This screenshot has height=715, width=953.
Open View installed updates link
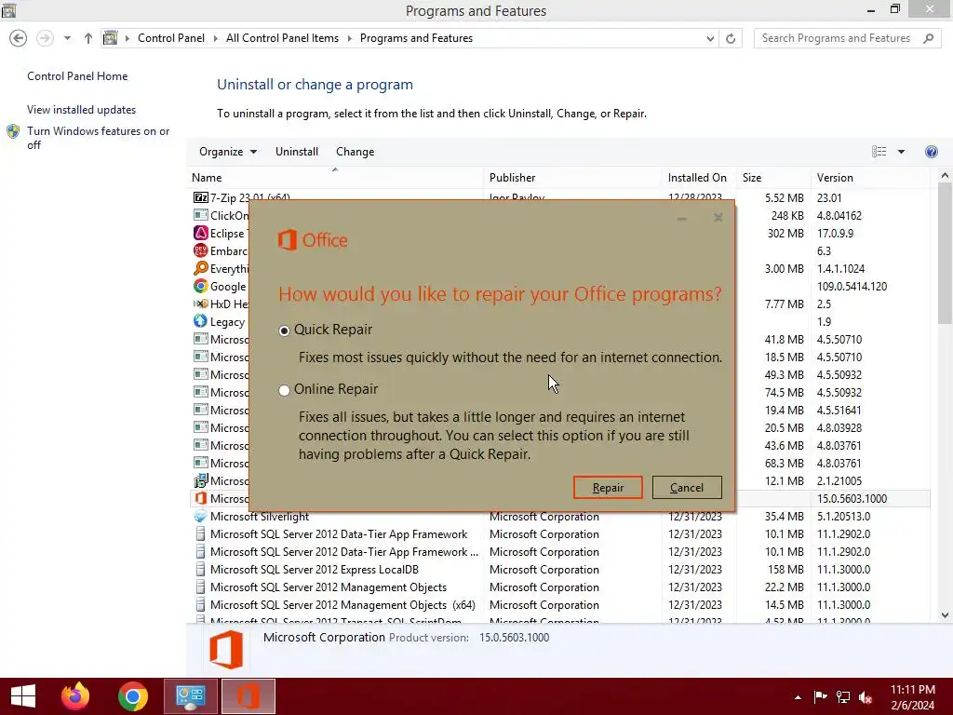pos(82,110)
